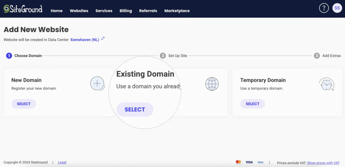Open the Marketplace menu item
The height and width of the screenshot is (167, 345).
pyautogui.click(x=177, y=11)
